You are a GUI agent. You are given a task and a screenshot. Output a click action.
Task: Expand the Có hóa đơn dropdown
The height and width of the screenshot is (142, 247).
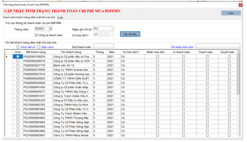(112, 35)
